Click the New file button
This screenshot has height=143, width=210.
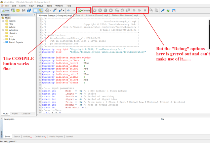[5, 10]
